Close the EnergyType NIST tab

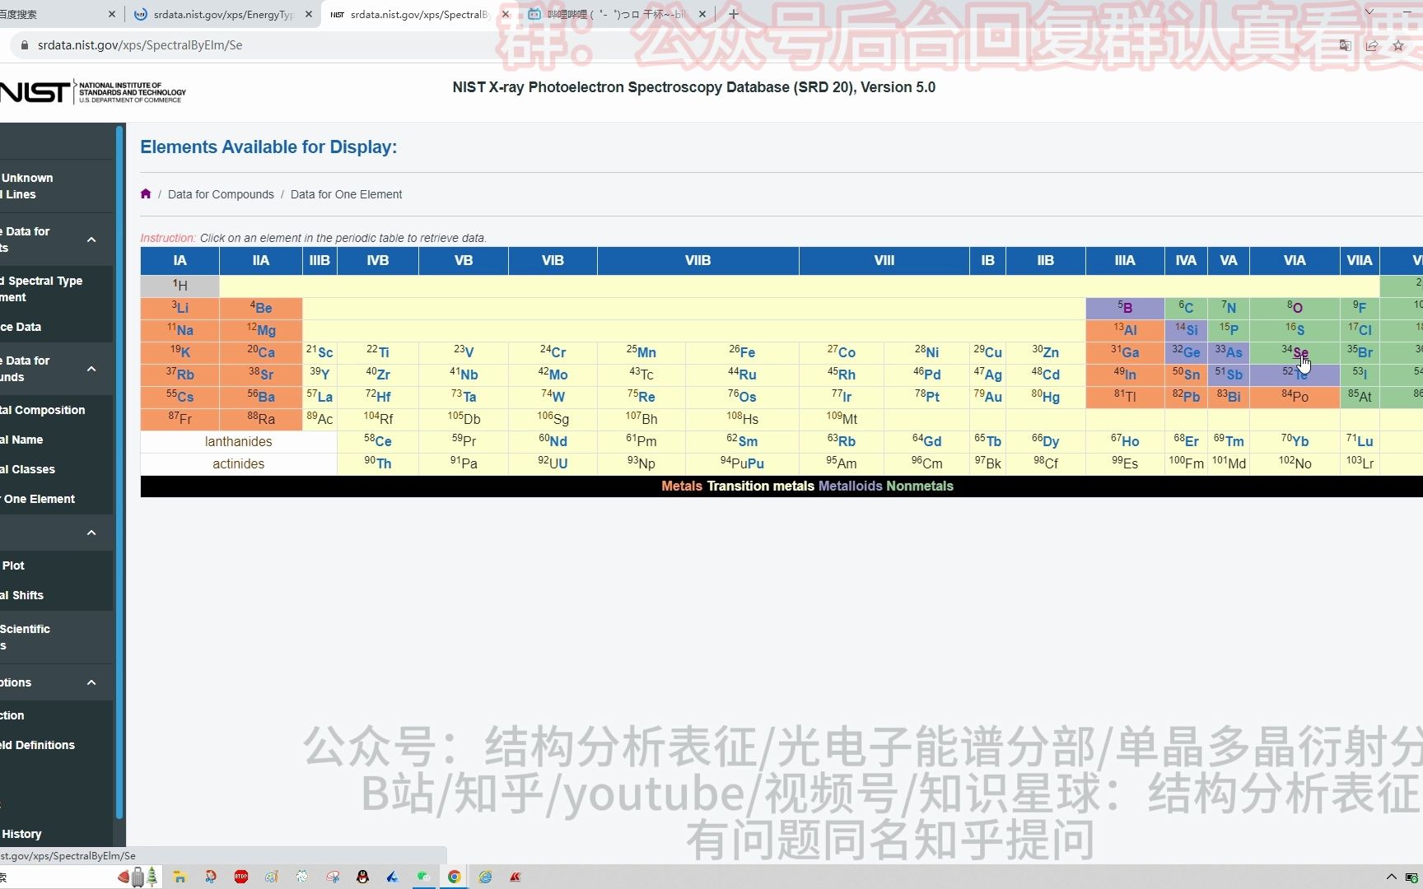309,14
